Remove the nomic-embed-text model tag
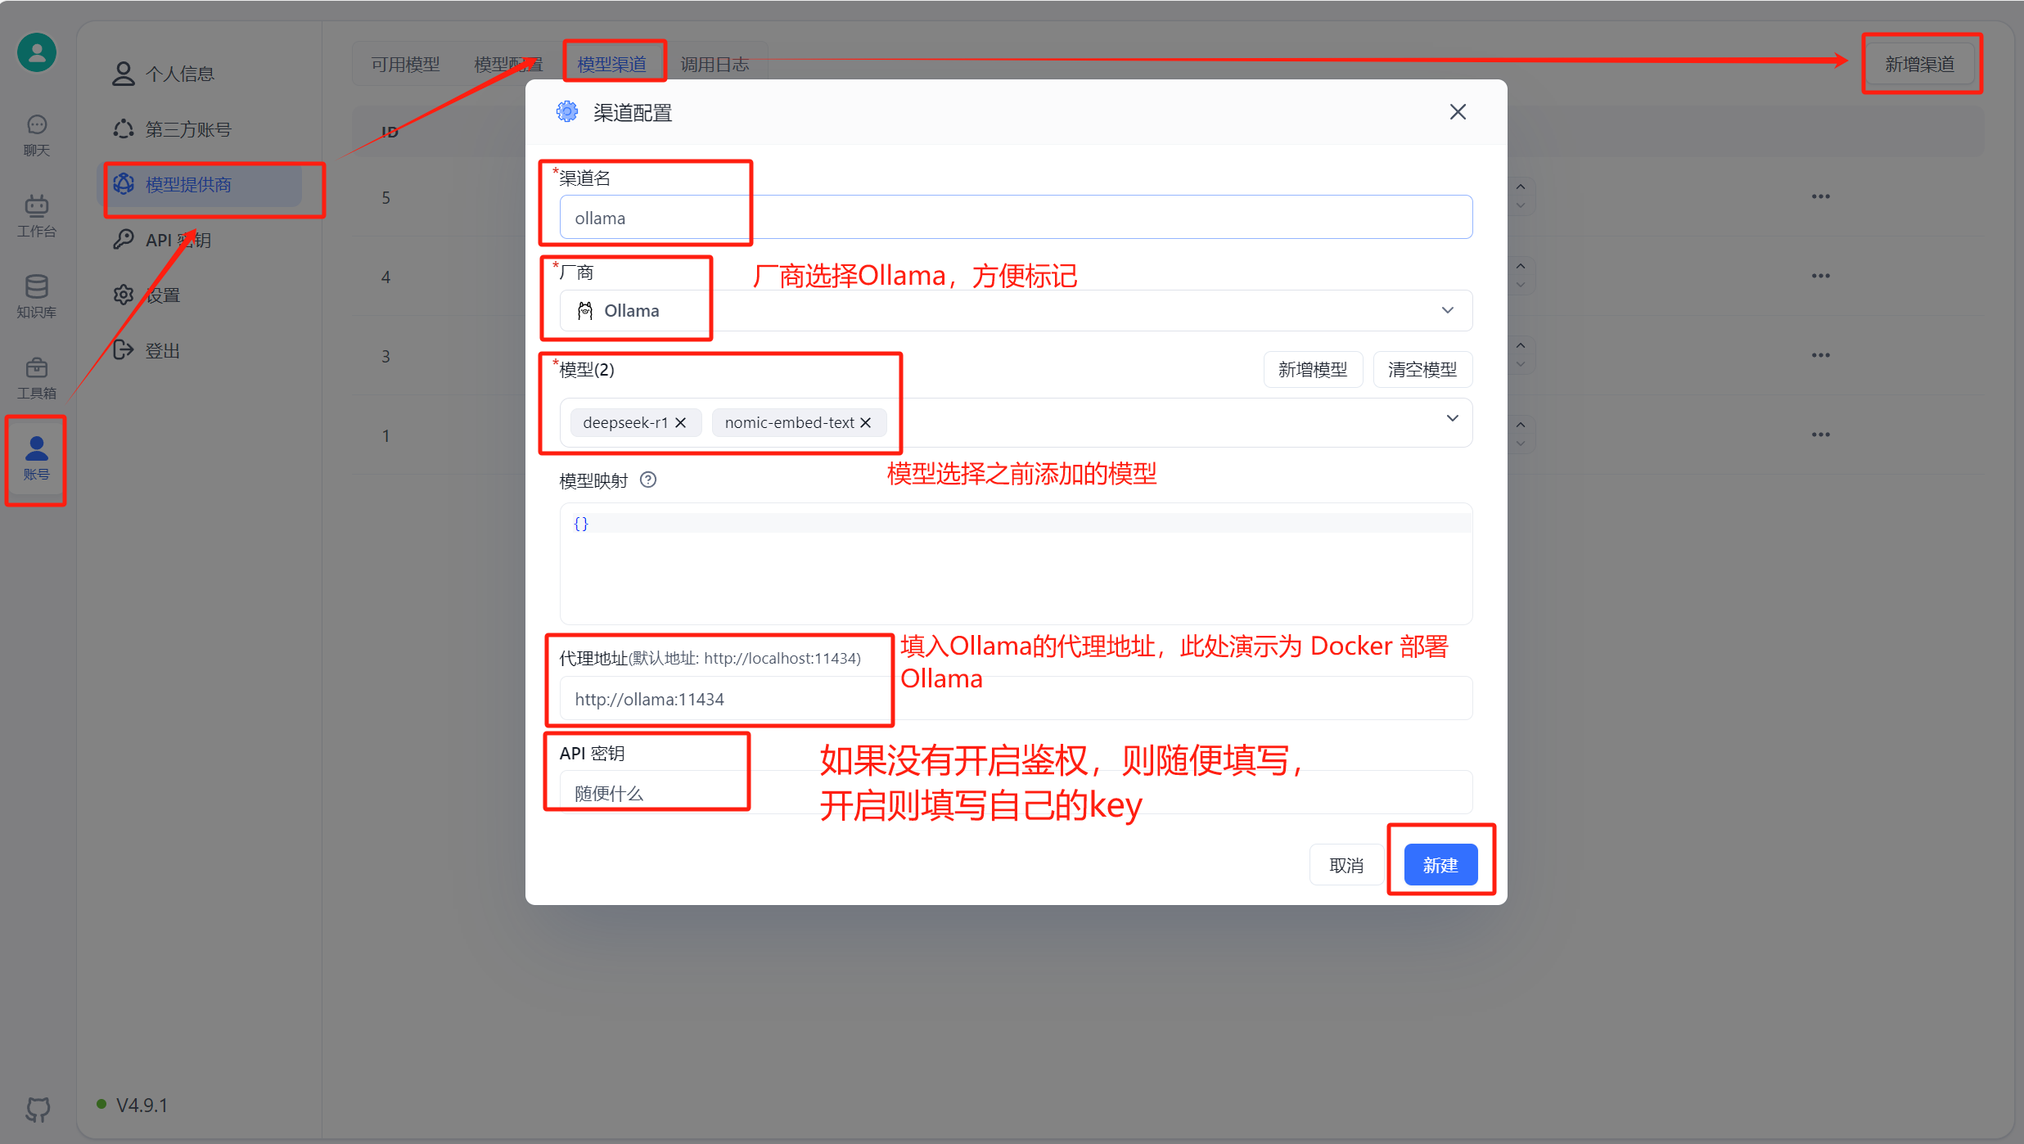This screenshot has width=2024, height=1144. coord(865,423)
